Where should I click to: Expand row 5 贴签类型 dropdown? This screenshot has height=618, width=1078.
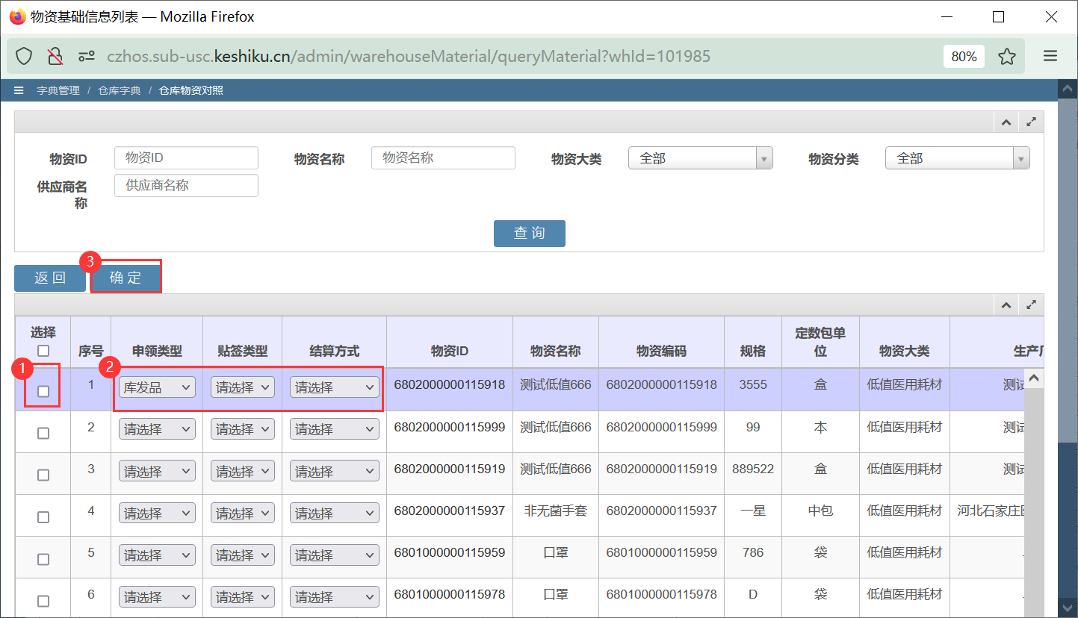[x=243, y=555]
